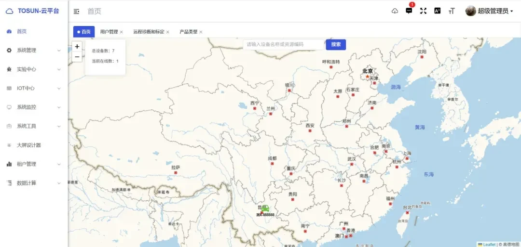The image size is (521, 247).
Task: Click the 郑州 city label on map
Action: point(346,121)
